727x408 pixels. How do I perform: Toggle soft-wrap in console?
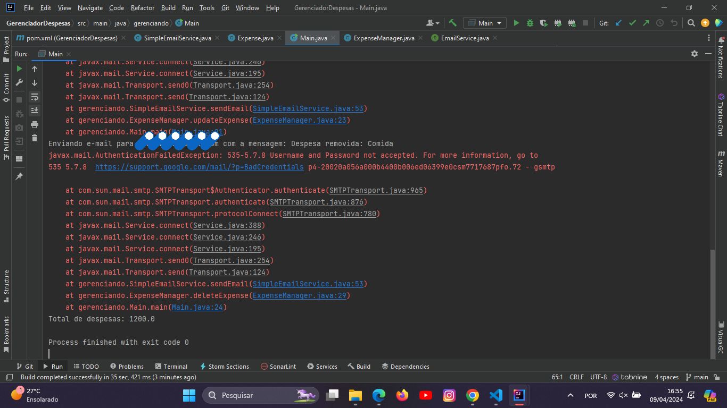(x=35, y=97)
